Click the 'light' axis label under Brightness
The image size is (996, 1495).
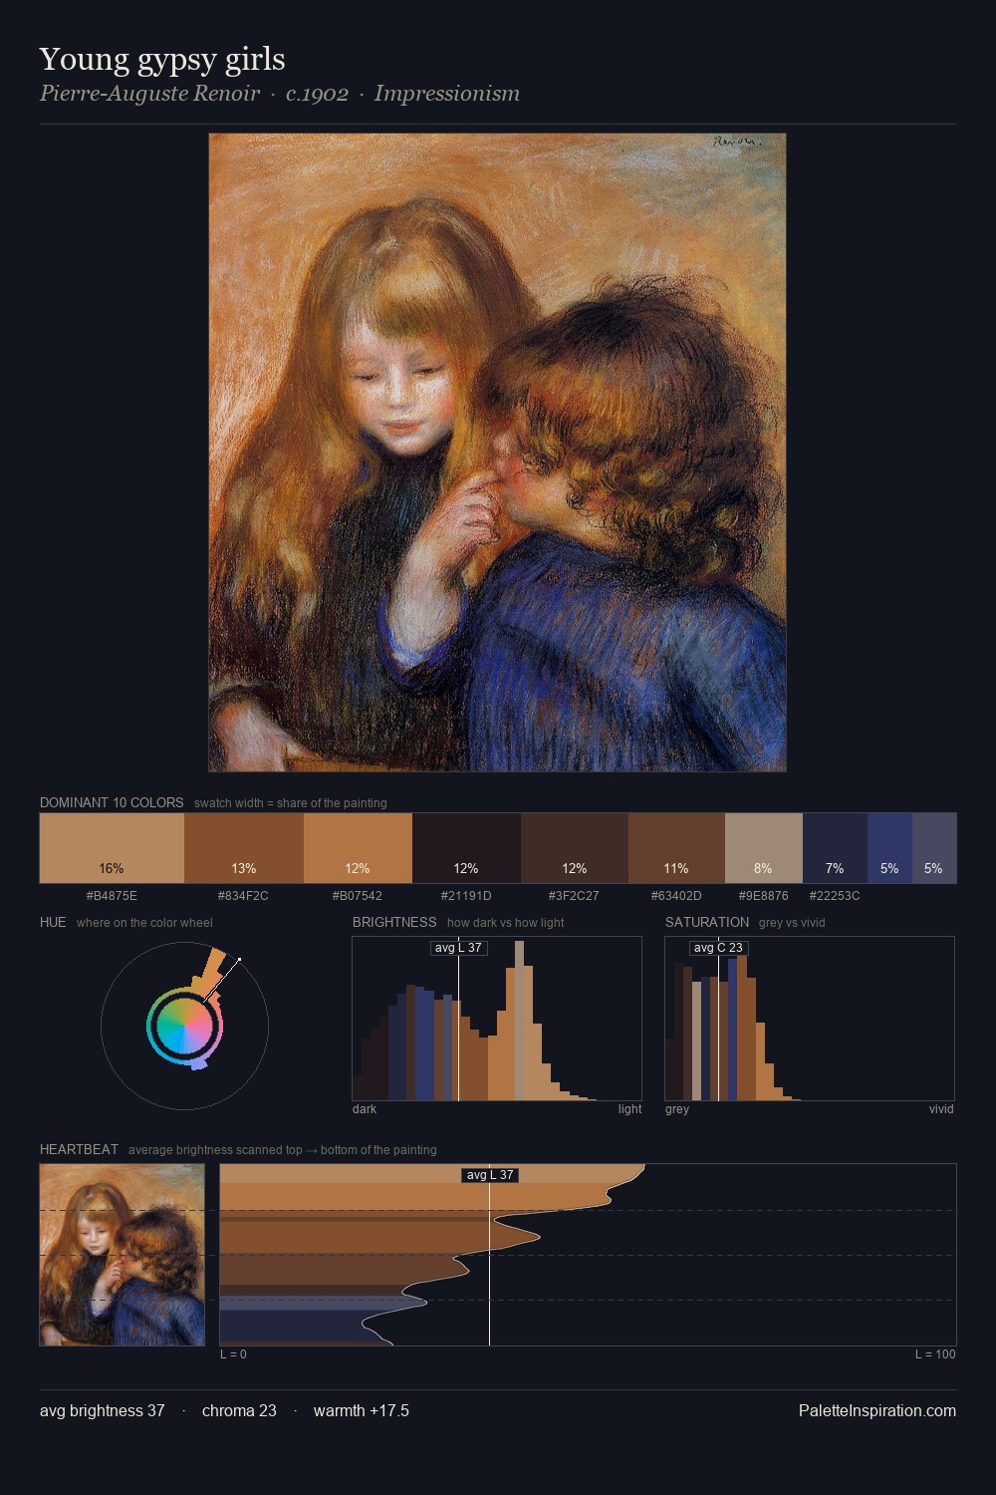(x=629, y=1109)
